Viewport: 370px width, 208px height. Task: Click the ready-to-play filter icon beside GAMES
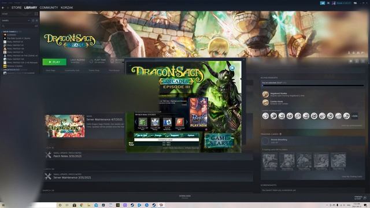(x=36, y=21)
